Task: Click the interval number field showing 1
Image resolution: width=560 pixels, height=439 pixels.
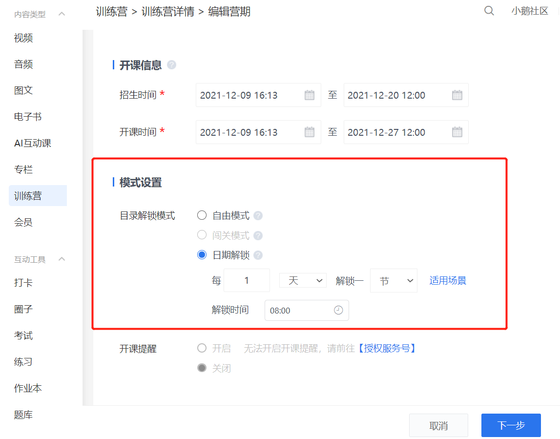Action: [247, 280]
